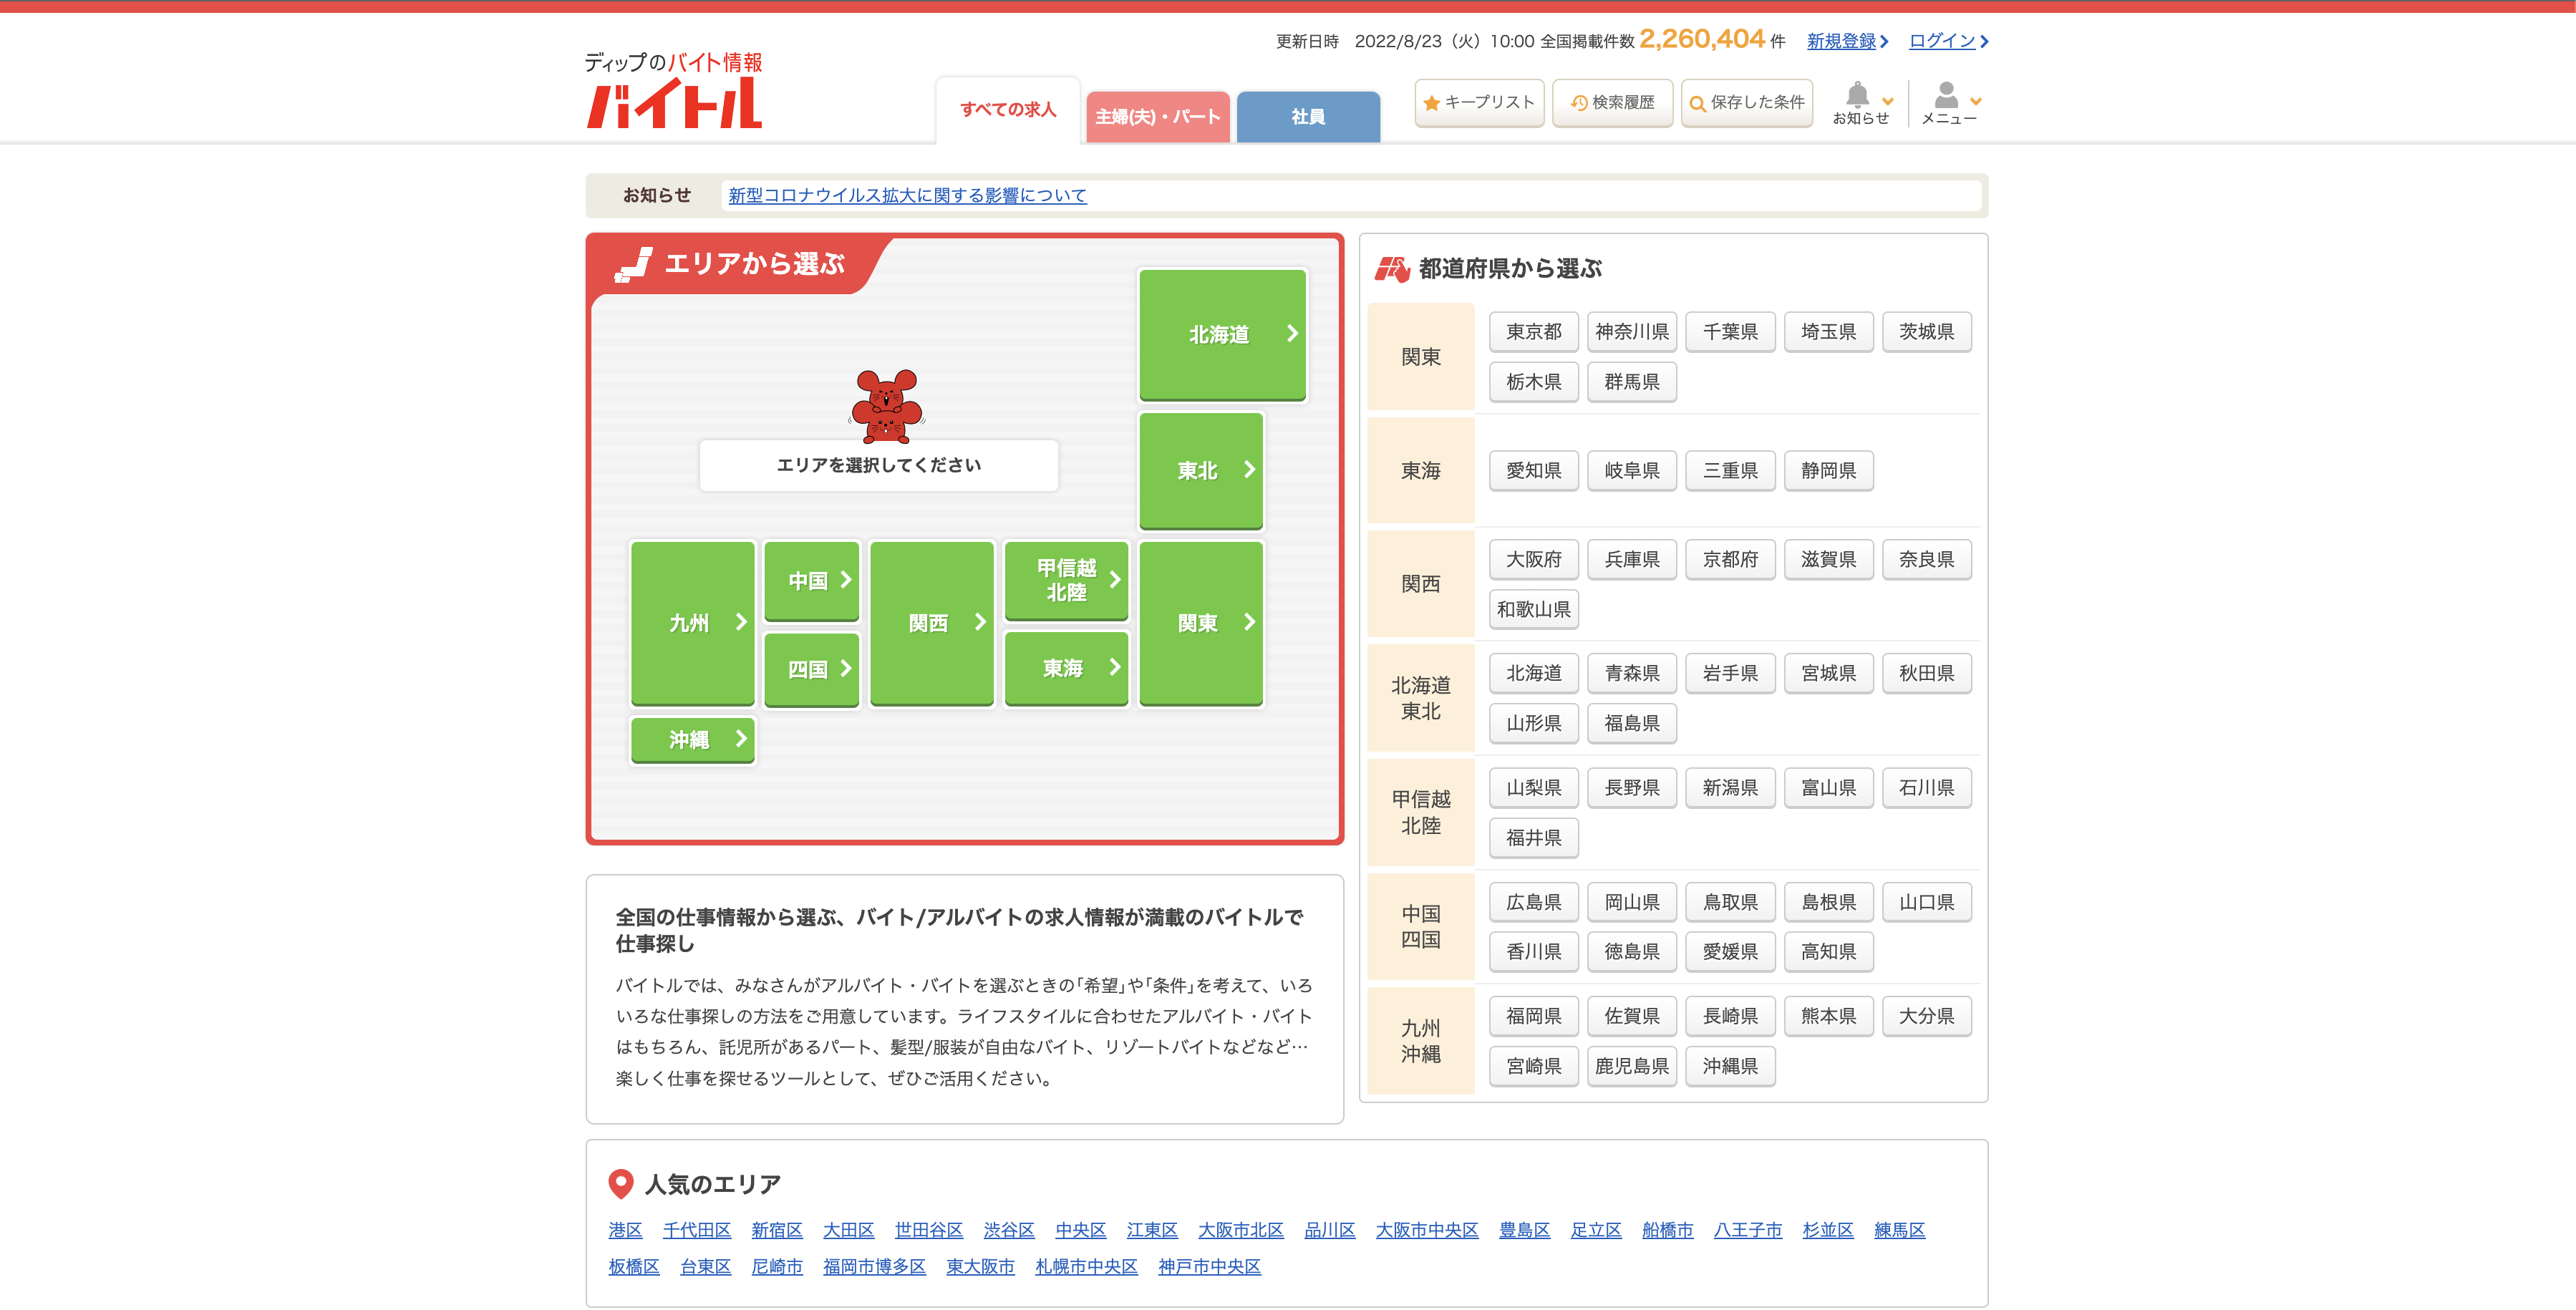Expand the notifications dropdown chevron
2576x1310 pixels.
(1888, 101)
